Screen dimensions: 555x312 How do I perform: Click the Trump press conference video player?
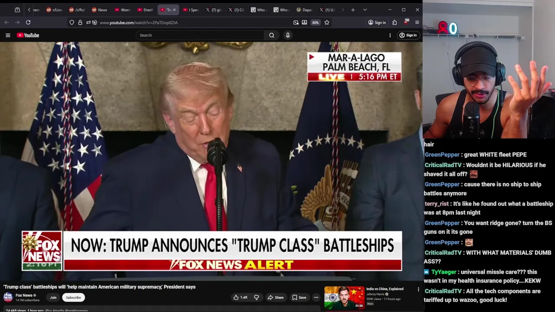211,161
